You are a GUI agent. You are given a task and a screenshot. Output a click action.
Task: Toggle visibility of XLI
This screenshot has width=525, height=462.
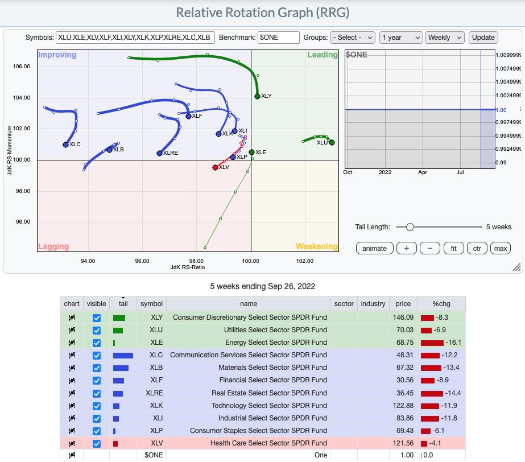coord(97,419)
